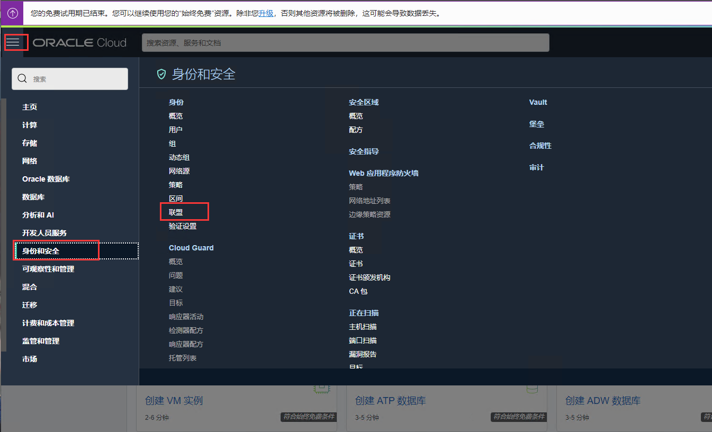Open 问题 under Cloud Guard

176,275
